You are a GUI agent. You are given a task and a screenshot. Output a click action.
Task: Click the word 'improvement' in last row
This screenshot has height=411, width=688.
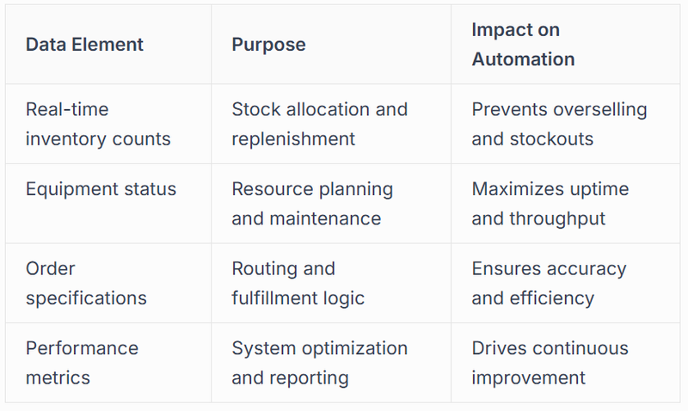click(x=528, y=377)
